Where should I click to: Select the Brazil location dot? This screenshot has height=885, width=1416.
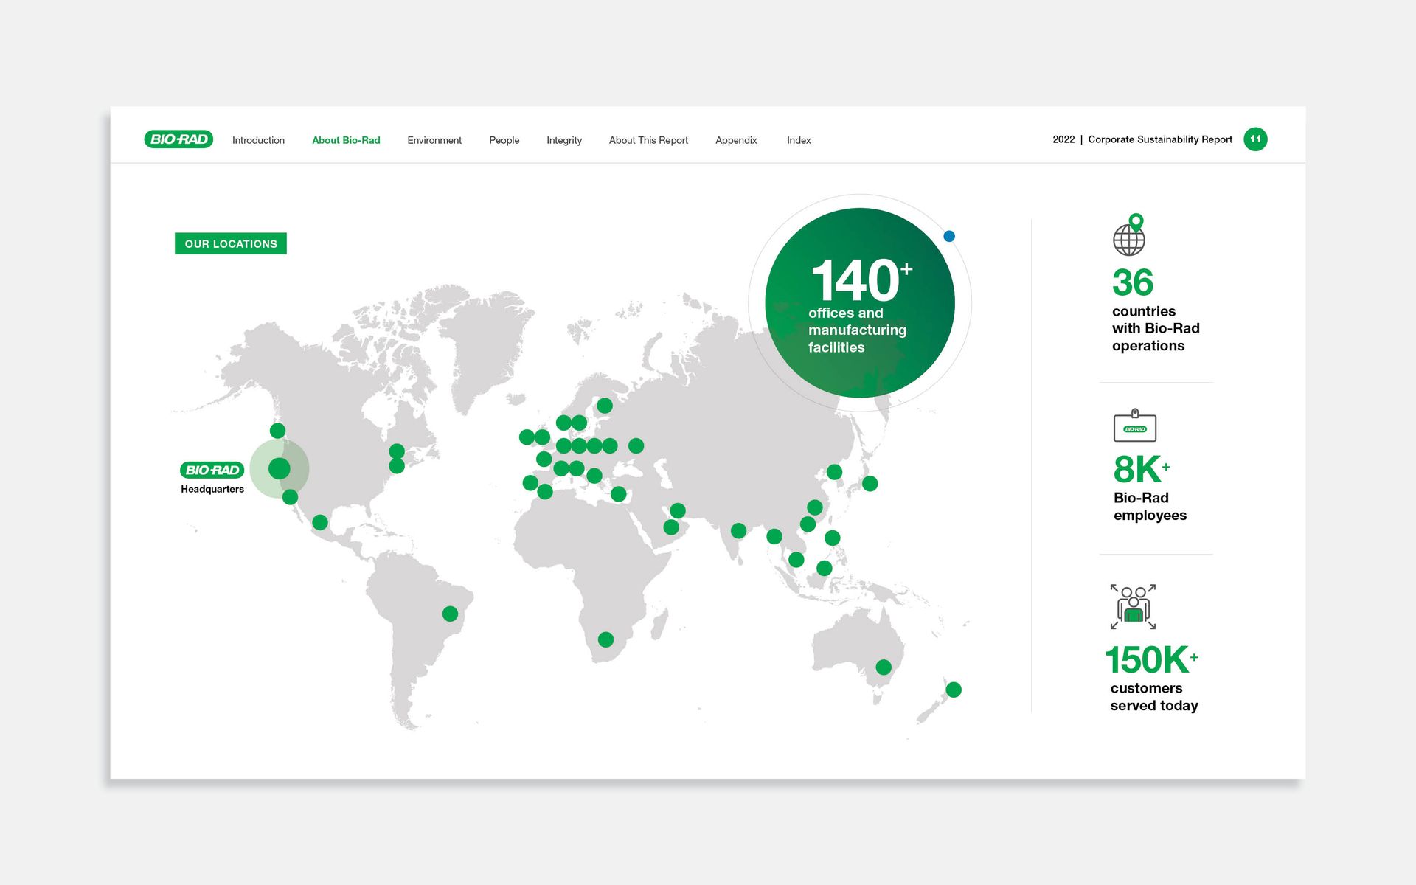coord(450,614)
